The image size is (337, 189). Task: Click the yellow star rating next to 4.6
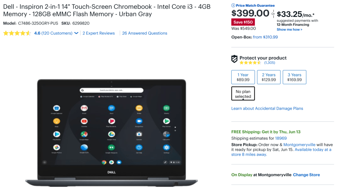(x=17, y=33)
